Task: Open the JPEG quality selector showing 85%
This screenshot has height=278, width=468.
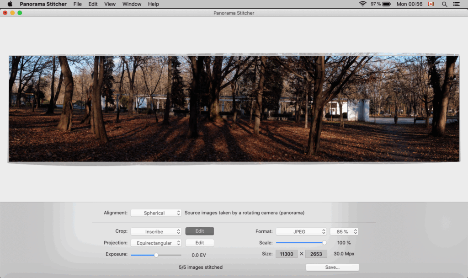Action: 344,231
